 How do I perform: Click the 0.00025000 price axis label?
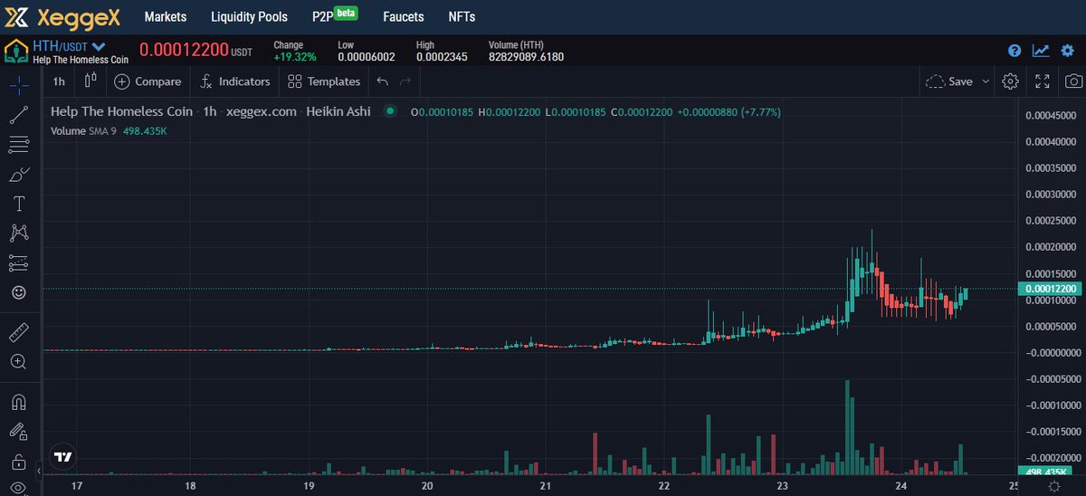click(x=1051, y=220)
